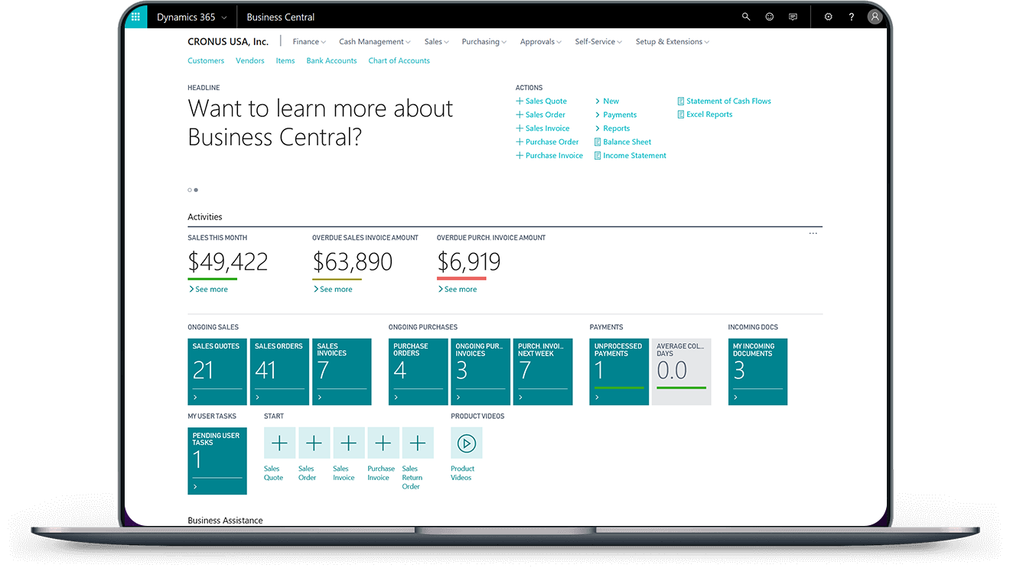The height and width of the screenshot is (568, 1010).
Task: Click the $49,422 sales this month value
Action: (x=228, y=262)
